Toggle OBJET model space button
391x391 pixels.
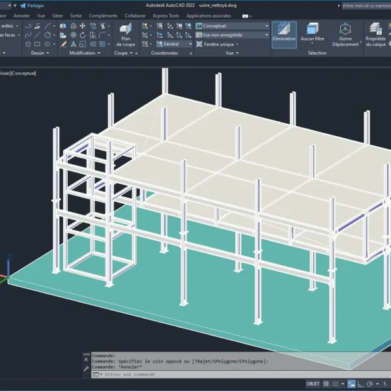[313, 384]
